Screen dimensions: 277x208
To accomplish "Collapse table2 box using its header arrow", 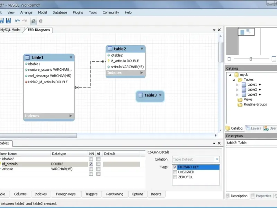I will click(x=142, y=49).
